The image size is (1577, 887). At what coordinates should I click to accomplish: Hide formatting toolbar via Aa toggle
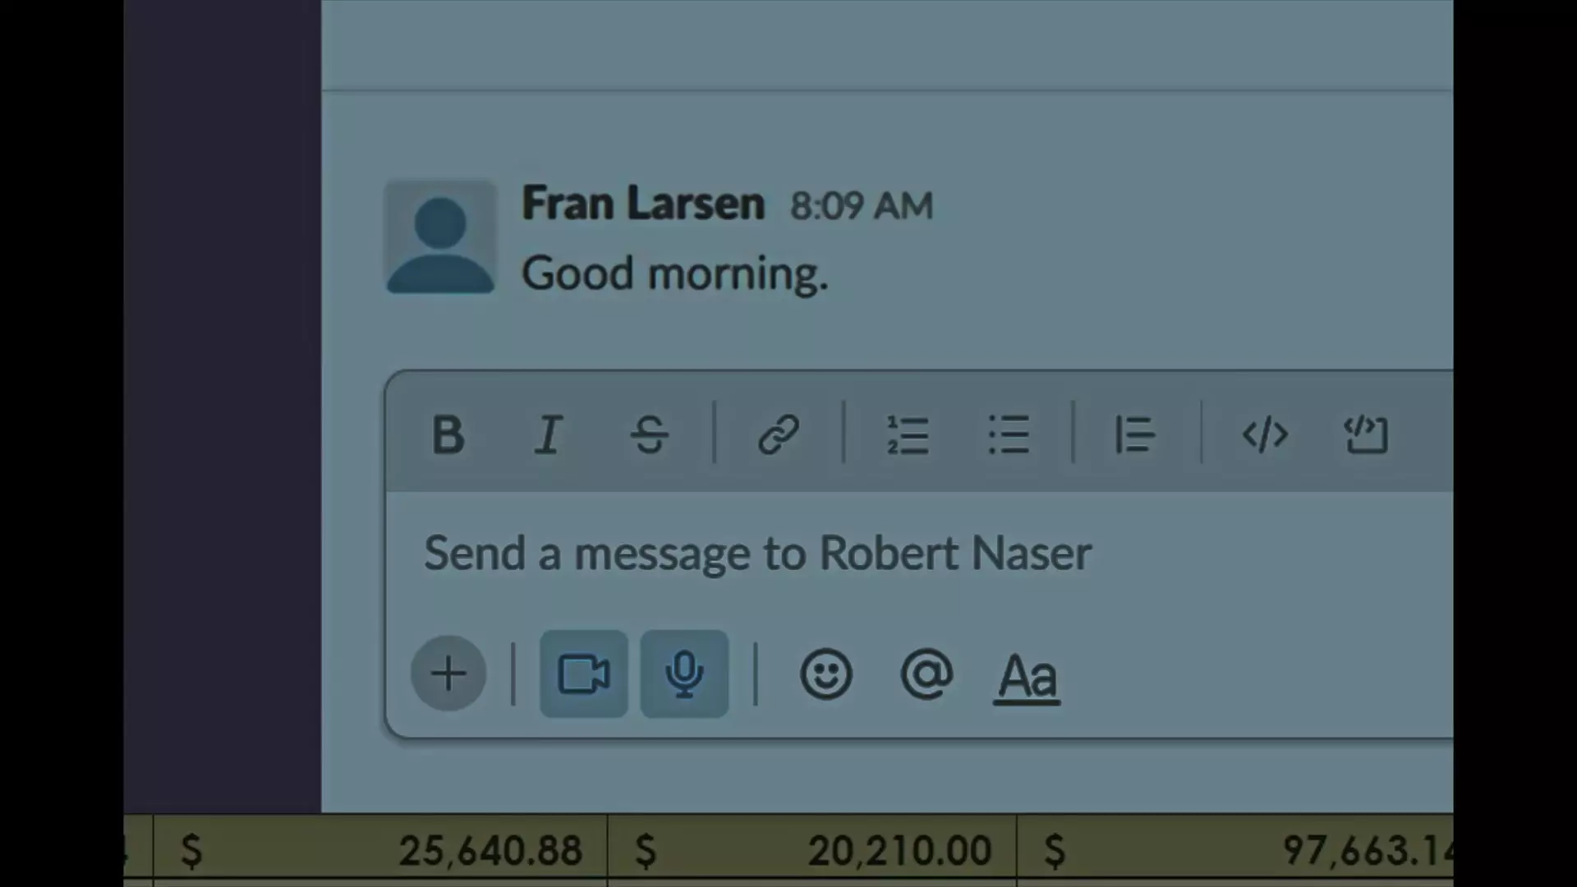1027,677
